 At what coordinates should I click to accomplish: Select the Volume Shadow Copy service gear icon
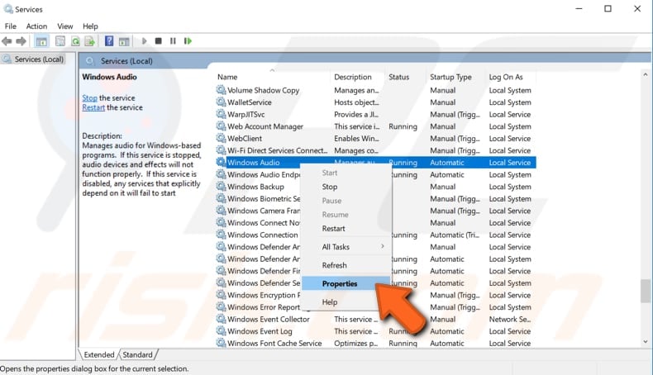point(221,90)
